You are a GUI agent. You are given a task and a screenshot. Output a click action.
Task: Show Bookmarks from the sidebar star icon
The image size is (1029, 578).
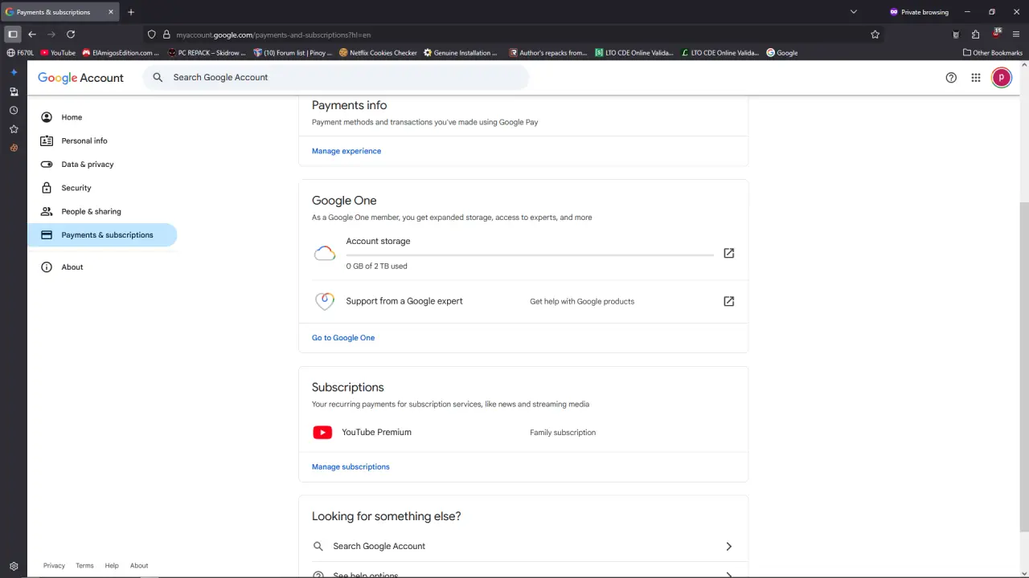pyautogui.click(x=14, y=129)
